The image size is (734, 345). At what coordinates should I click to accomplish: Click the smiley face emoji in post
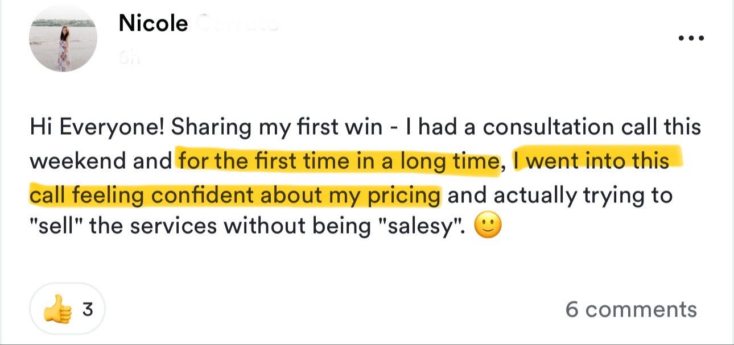pos(488,227)
